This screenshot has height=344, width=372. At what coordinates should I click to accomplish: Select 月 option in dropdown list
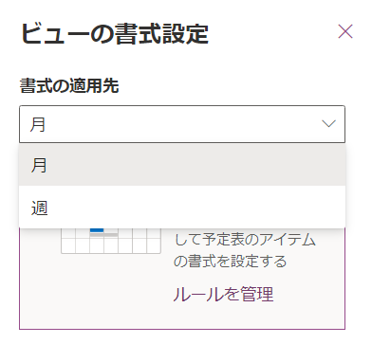(x=182, y=165)
